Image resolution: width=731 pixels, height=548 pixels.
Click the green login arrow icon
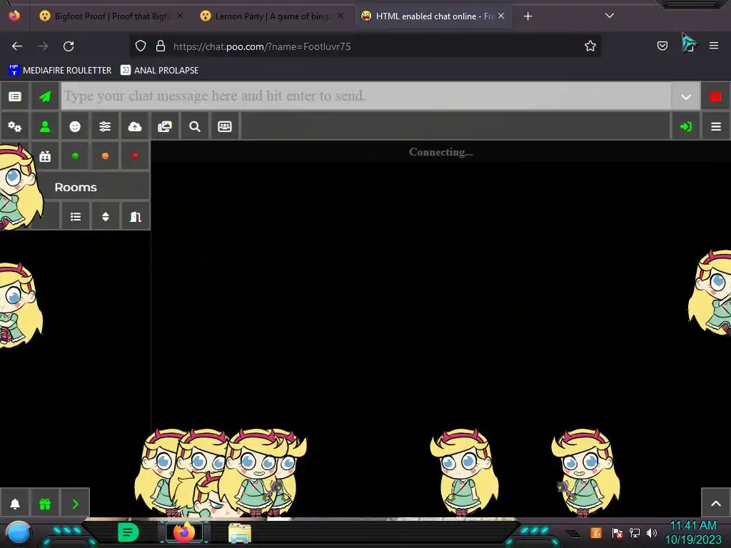coord(686,126)
